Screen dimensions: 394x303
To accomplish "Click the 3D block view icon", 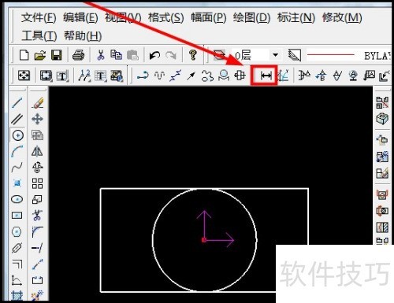I will pos(382,119).
